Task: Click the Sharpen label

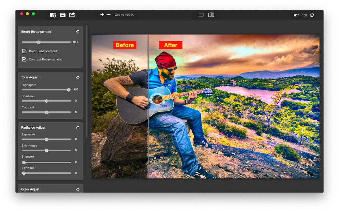Action: point(28,157)
